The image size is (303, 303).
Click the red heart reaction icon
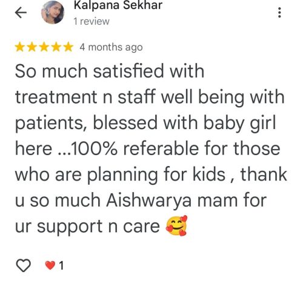(50, 265)
